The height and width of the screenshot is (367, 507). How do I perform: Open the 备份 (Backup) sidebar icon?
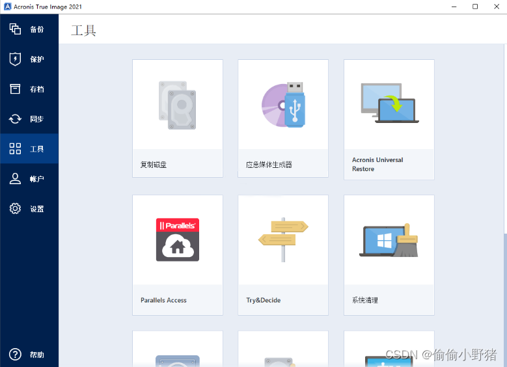(15, 29)
